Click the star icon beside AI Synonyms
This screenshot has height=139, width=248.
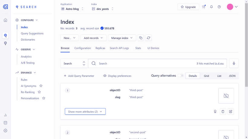tap(41, 86)
